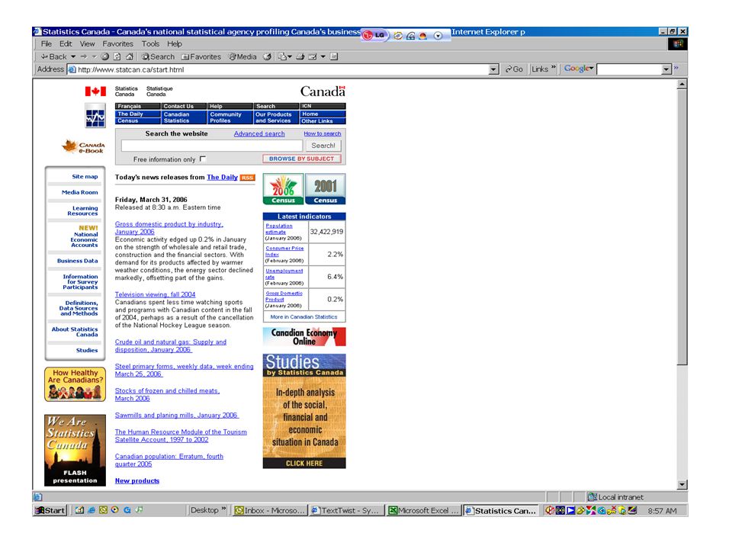732x549 pixels.
Task: Open the Media pane from toolbar
Action: coord(242,56)
